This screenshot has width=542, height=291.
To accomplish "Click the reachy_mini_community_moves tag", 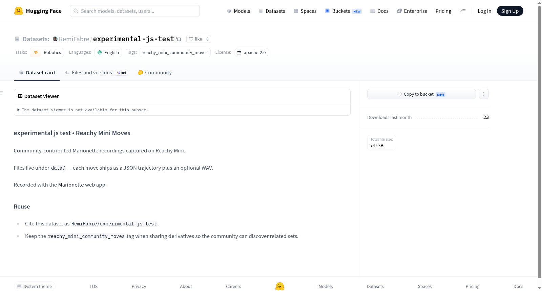I will tap(175, 52).
